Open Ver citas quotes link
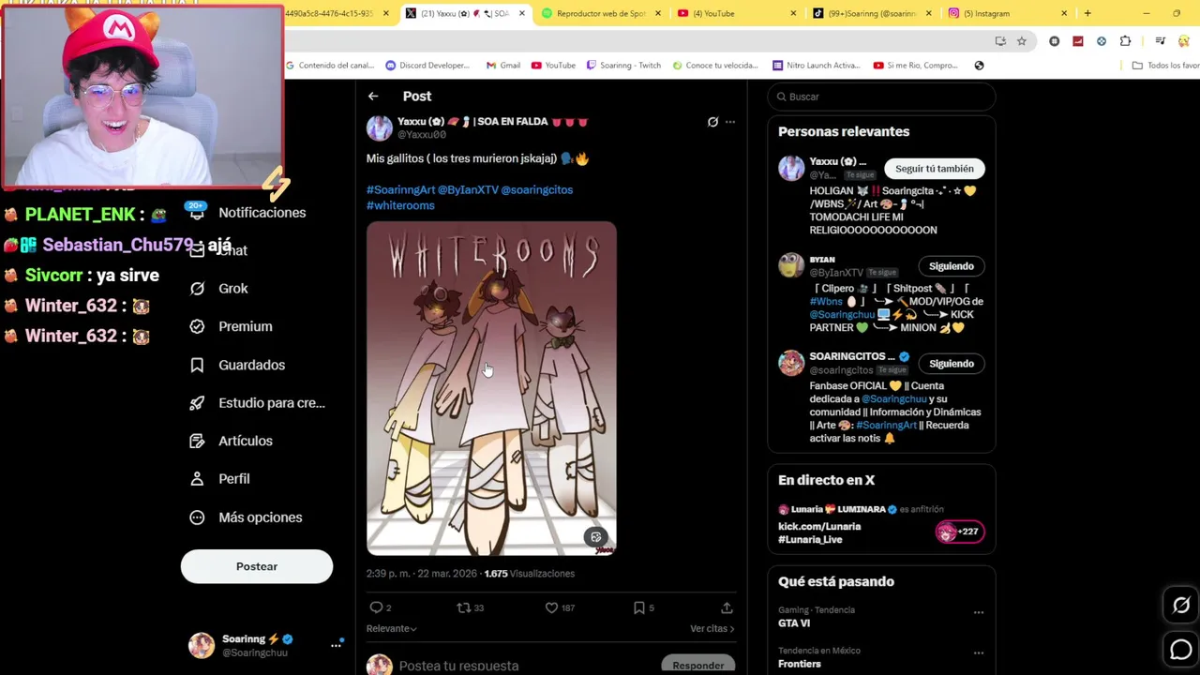This screenshot has width=1200, height=675. point(712,628)
